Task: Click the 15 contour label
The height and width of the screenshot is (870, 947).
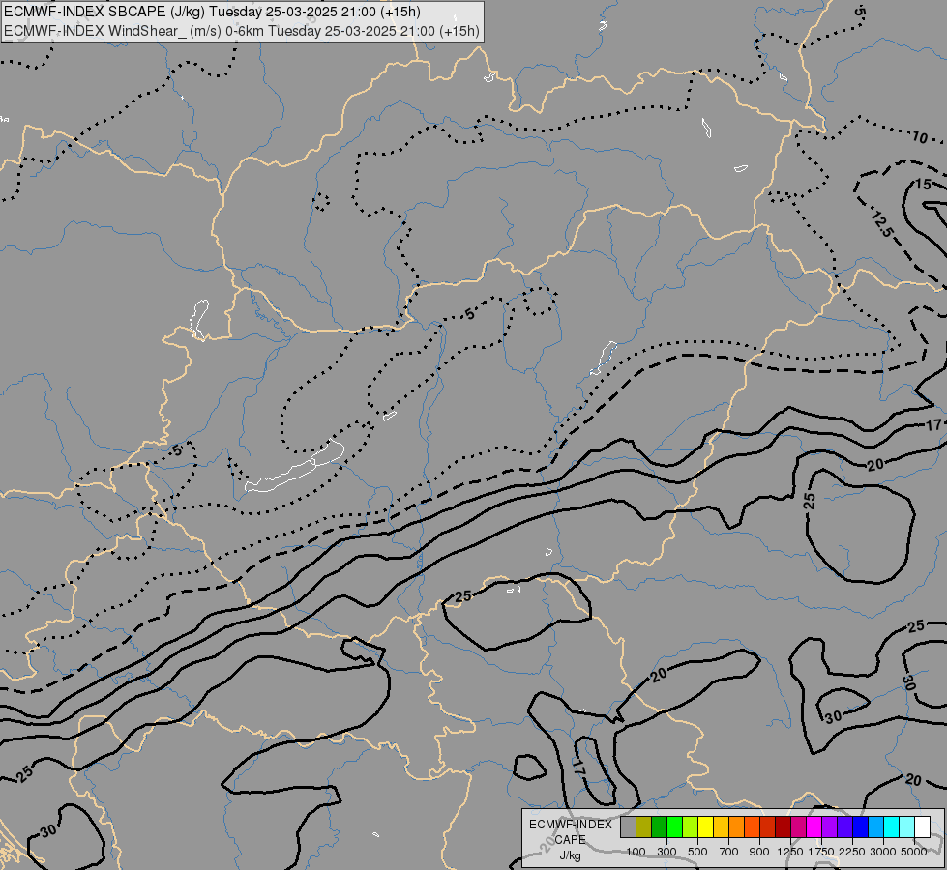Action: [924, 184]
